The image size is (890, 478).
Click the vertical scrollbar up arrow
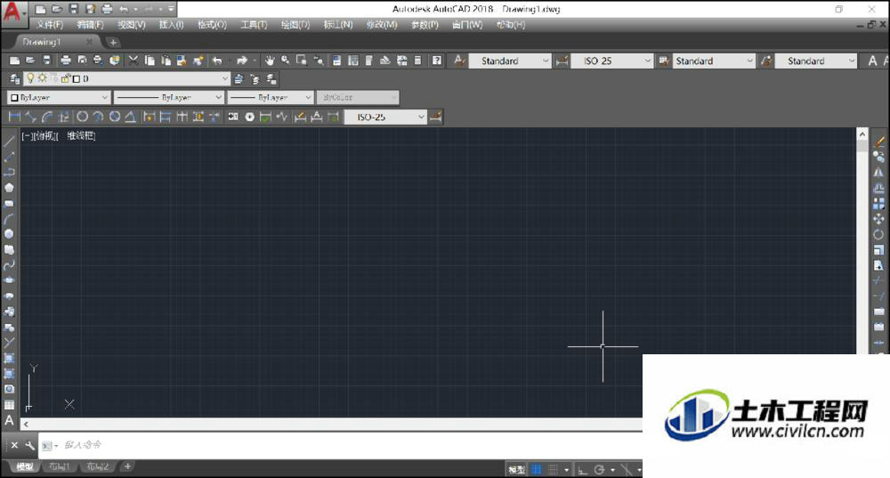[x=862, y=134]
